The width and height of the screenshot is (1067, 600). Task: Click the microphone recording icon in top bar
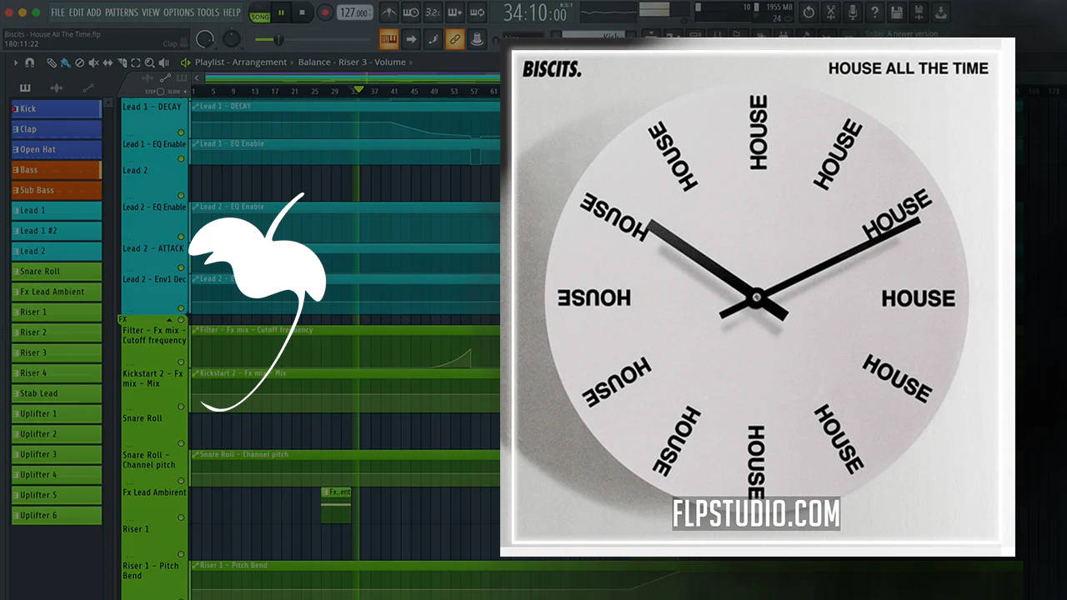pyautogui.click(x=853, y=12)
